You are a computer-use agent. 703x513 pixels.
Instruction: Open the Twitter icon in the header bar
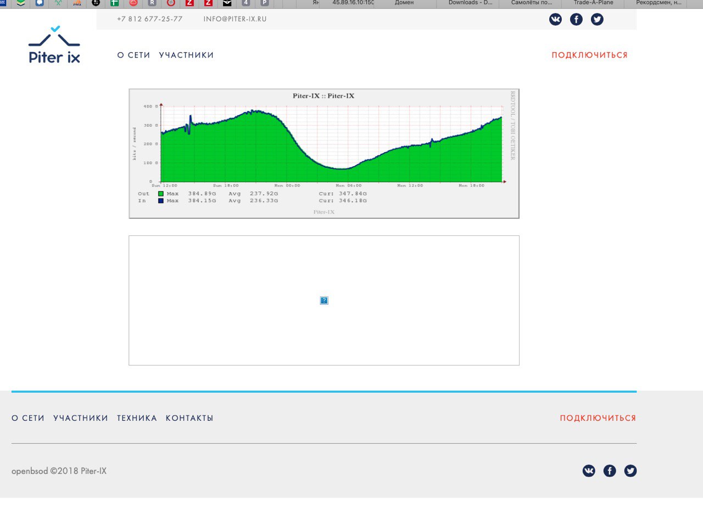pos(597,19)
